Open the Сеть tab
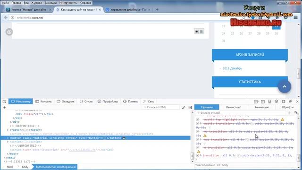This screenshot has width=302, height=170. point(149,102)
